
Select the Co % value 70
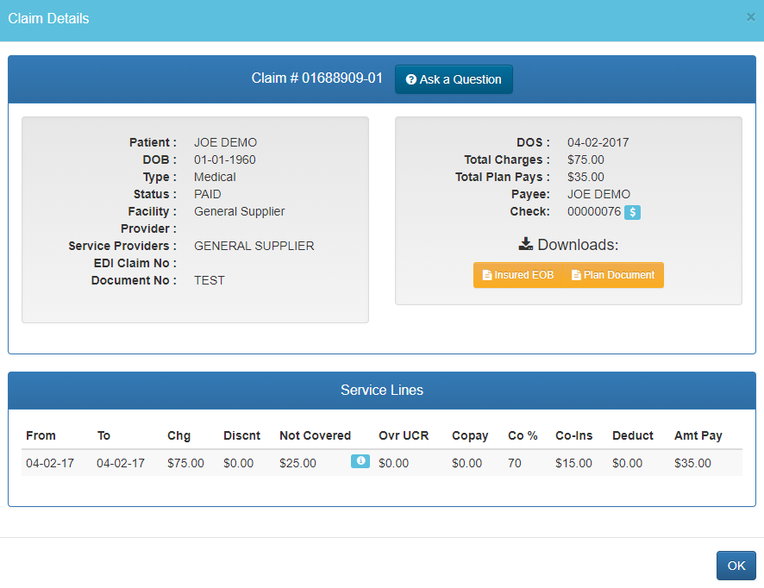515,463
